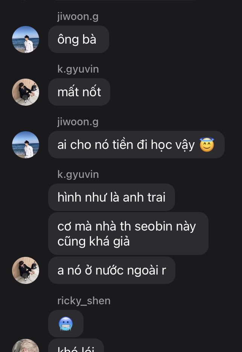Select the "a nó ở nước ngoài r" bubble
Viewport: 242px width, 352px height.
click(x=112, y=270)
